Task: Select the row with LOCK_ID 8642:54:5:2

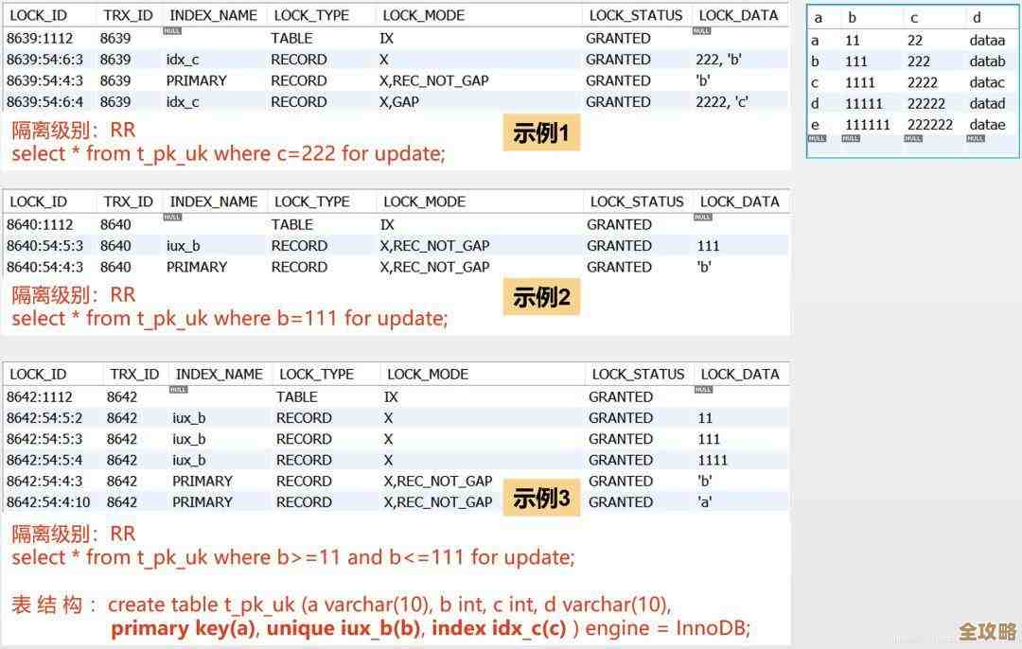Action: 379,417
